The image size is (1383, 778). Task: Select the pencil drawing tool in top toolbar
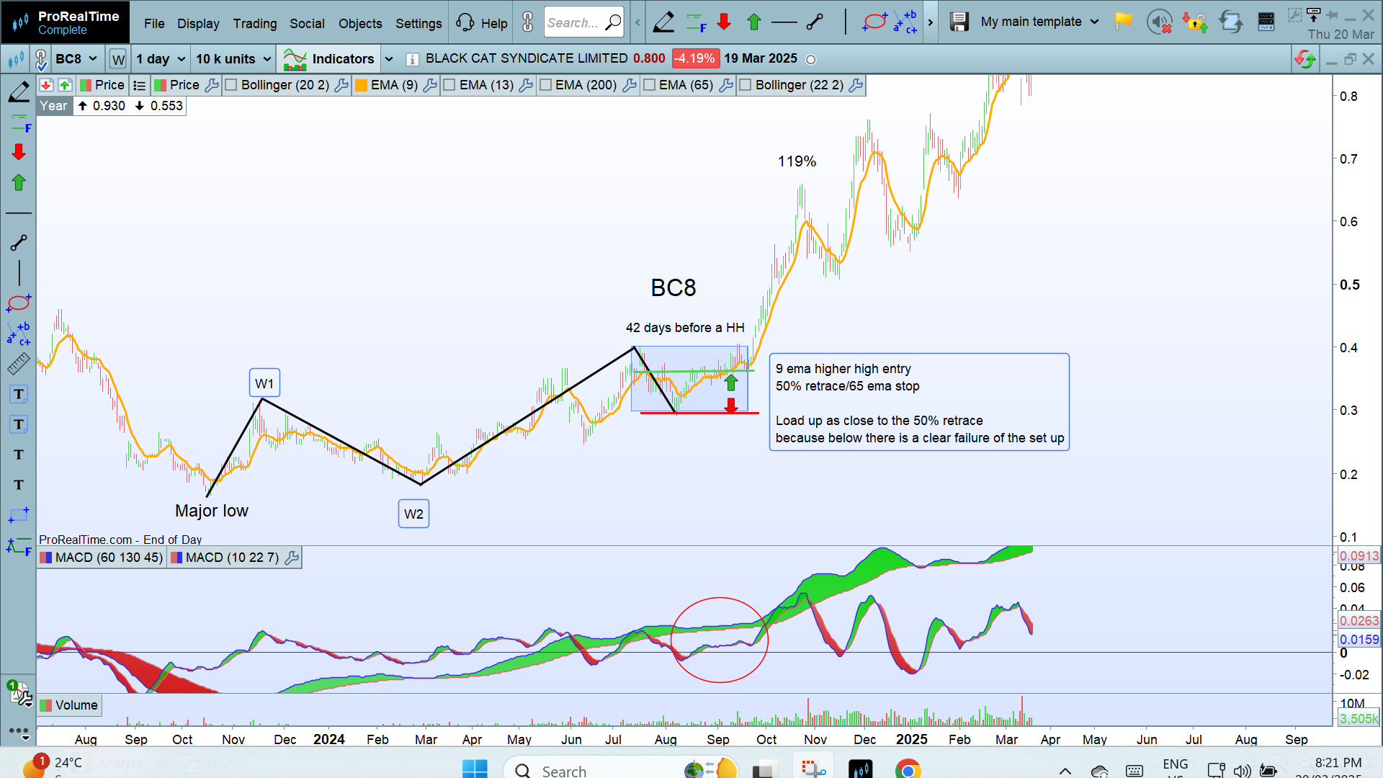(x=663, y=22)
